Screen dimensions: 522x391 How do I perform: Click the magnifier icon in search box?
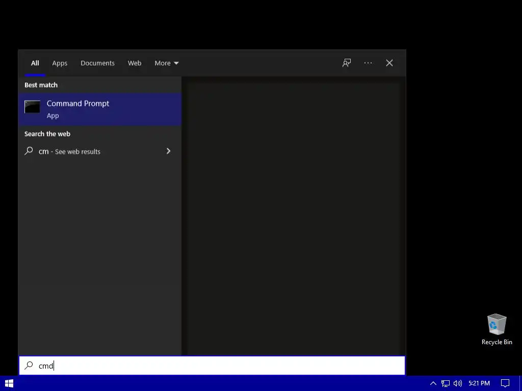click(x=29, y=366)
